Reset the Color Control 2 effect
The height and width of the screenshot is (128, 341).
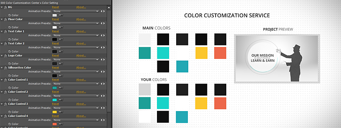[x=55, y=92]
